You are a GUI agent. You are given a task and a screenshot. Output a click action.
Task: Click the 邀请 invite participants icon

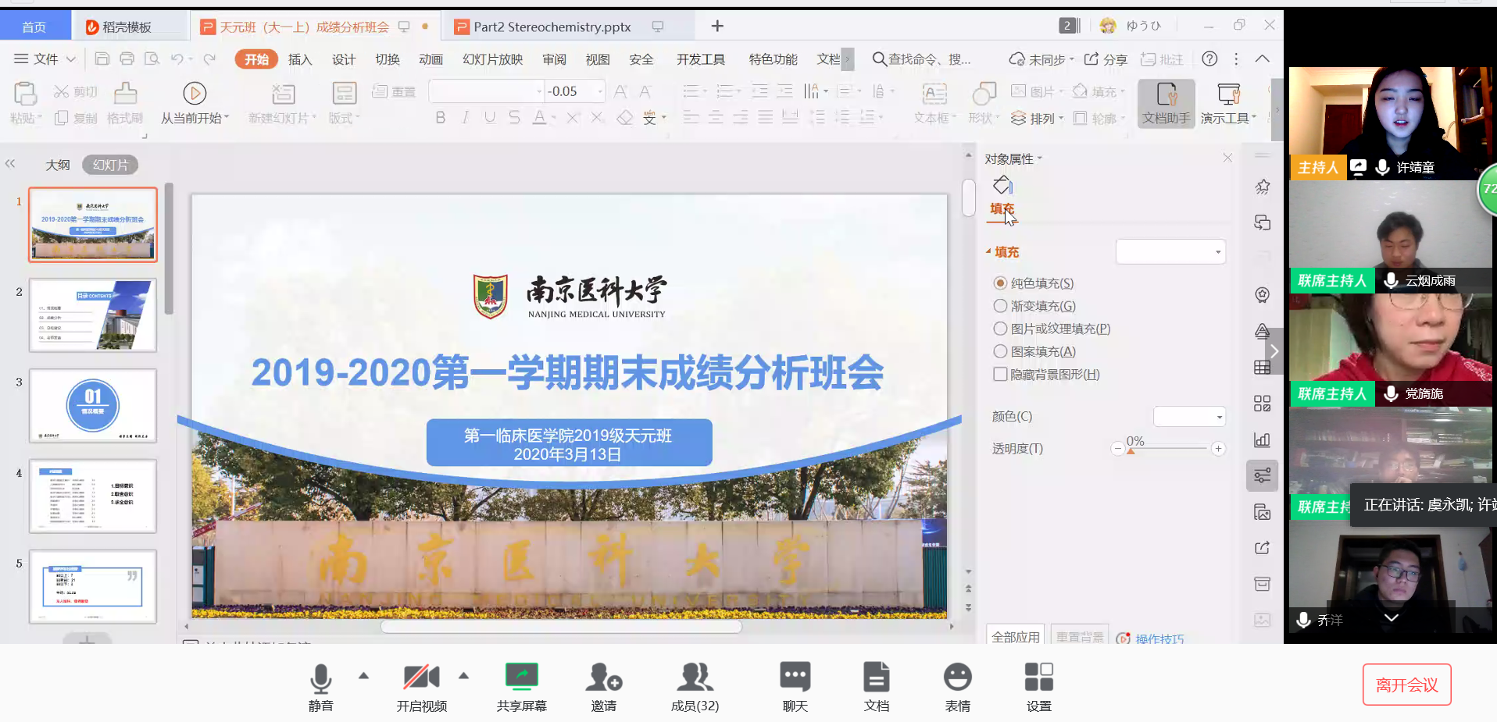pos(603,678)
